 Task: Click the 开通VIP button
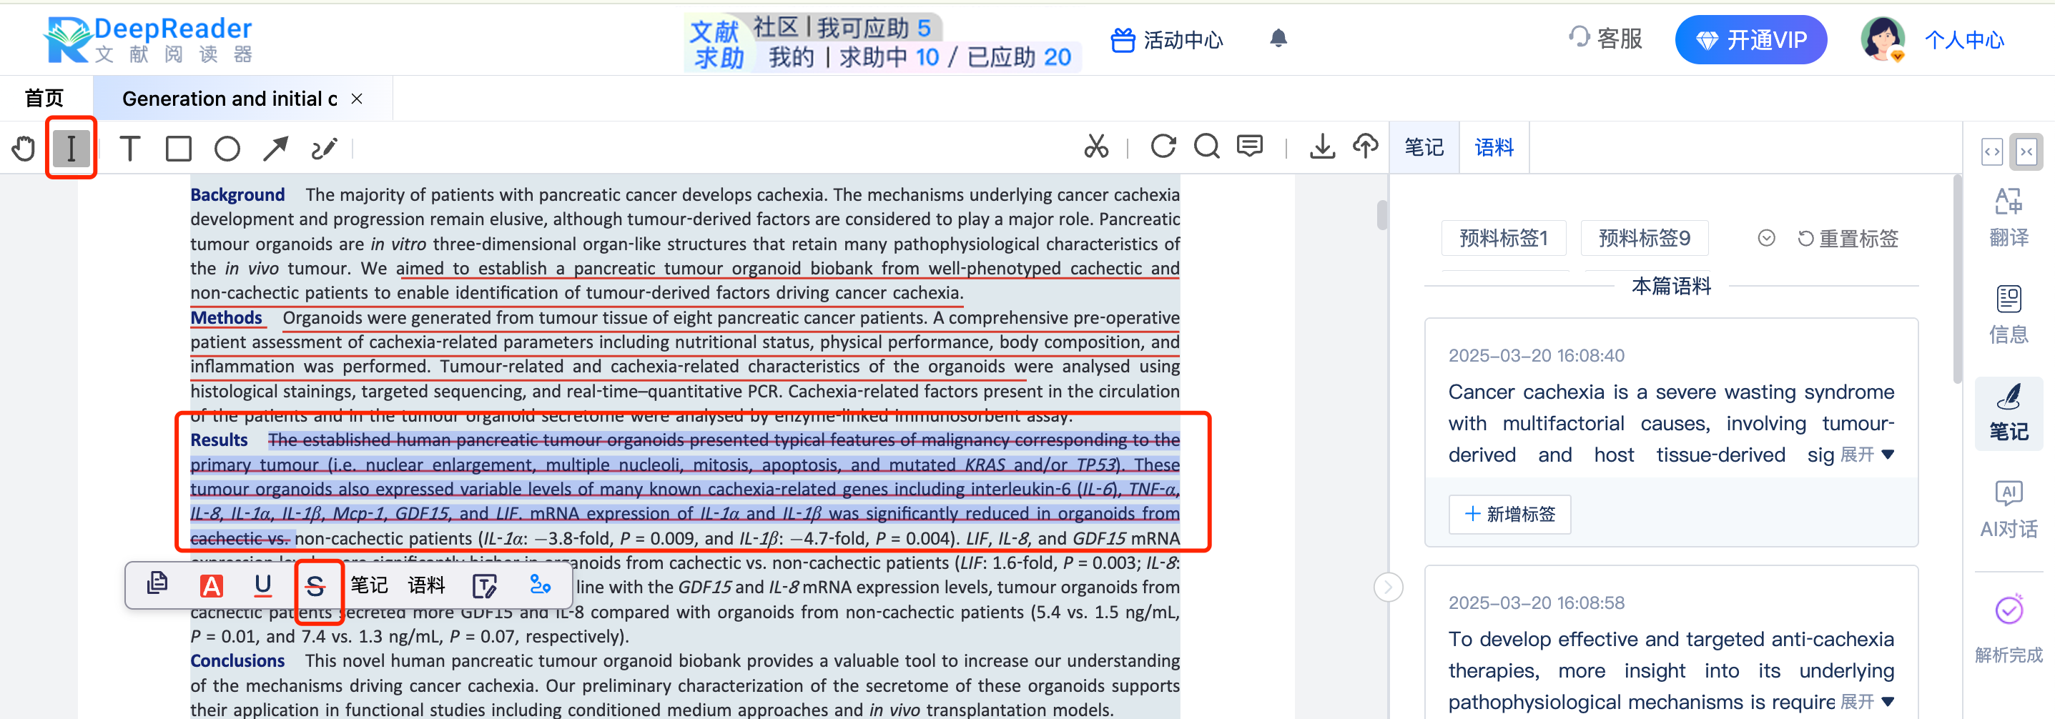pyautogui.click(x=1750, y=39)
